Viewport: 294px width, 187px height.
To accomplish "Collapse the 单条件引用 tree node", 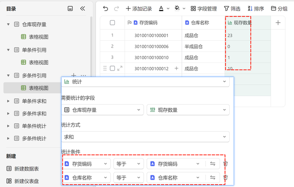I will tap(8, 50).
